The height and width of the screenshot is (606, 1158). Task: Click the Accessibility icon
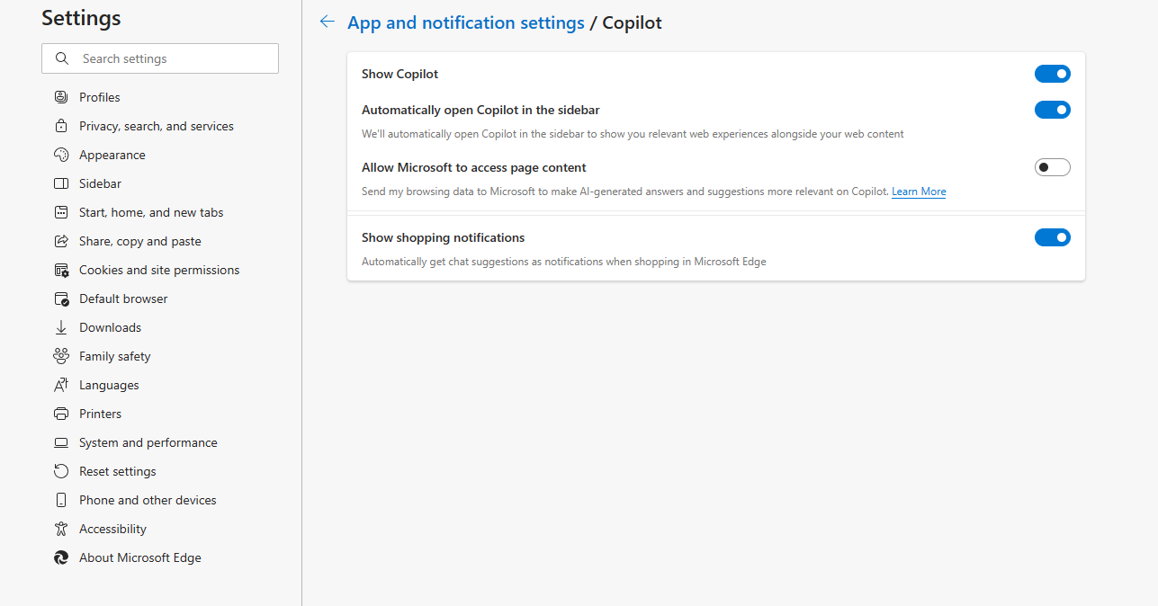tap(61, 529)
